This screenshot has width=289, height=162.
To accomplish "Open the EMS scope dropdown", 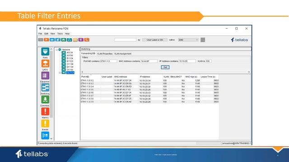I will [x=188, y=40].
